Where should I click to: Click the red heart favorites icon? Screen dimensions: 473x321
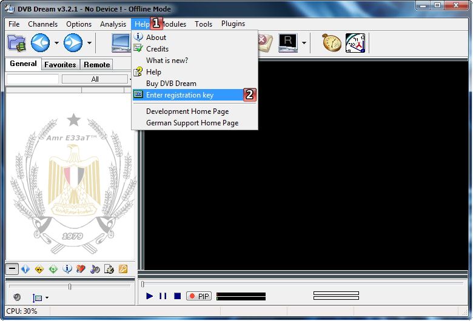pos(81,269)
